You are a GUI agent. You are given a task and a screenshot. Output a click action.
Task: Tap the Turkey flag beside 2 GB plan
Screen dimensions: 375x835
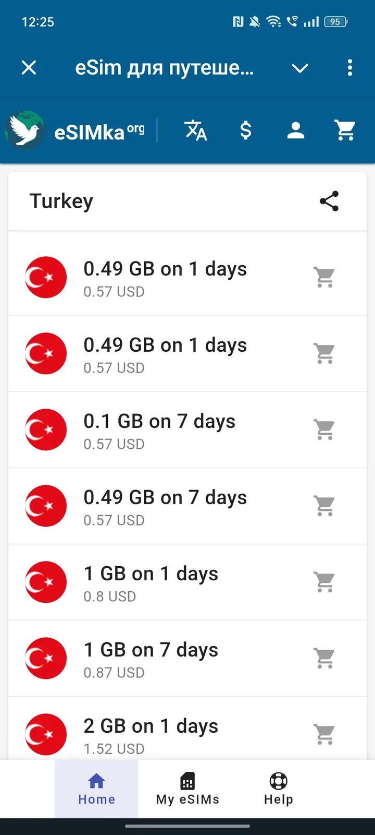tap(46, 734)
